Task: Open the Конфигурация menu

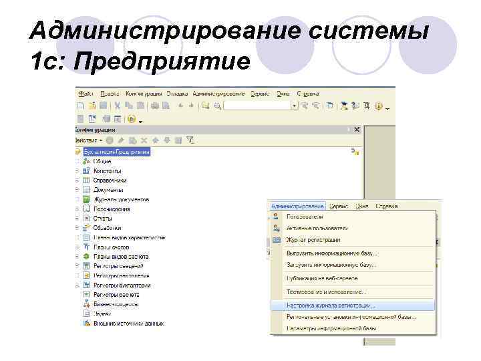Action: point(143,94)
